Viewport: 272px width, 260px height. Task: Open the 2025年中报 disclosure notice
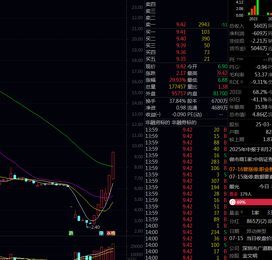(x=251, y=149)
